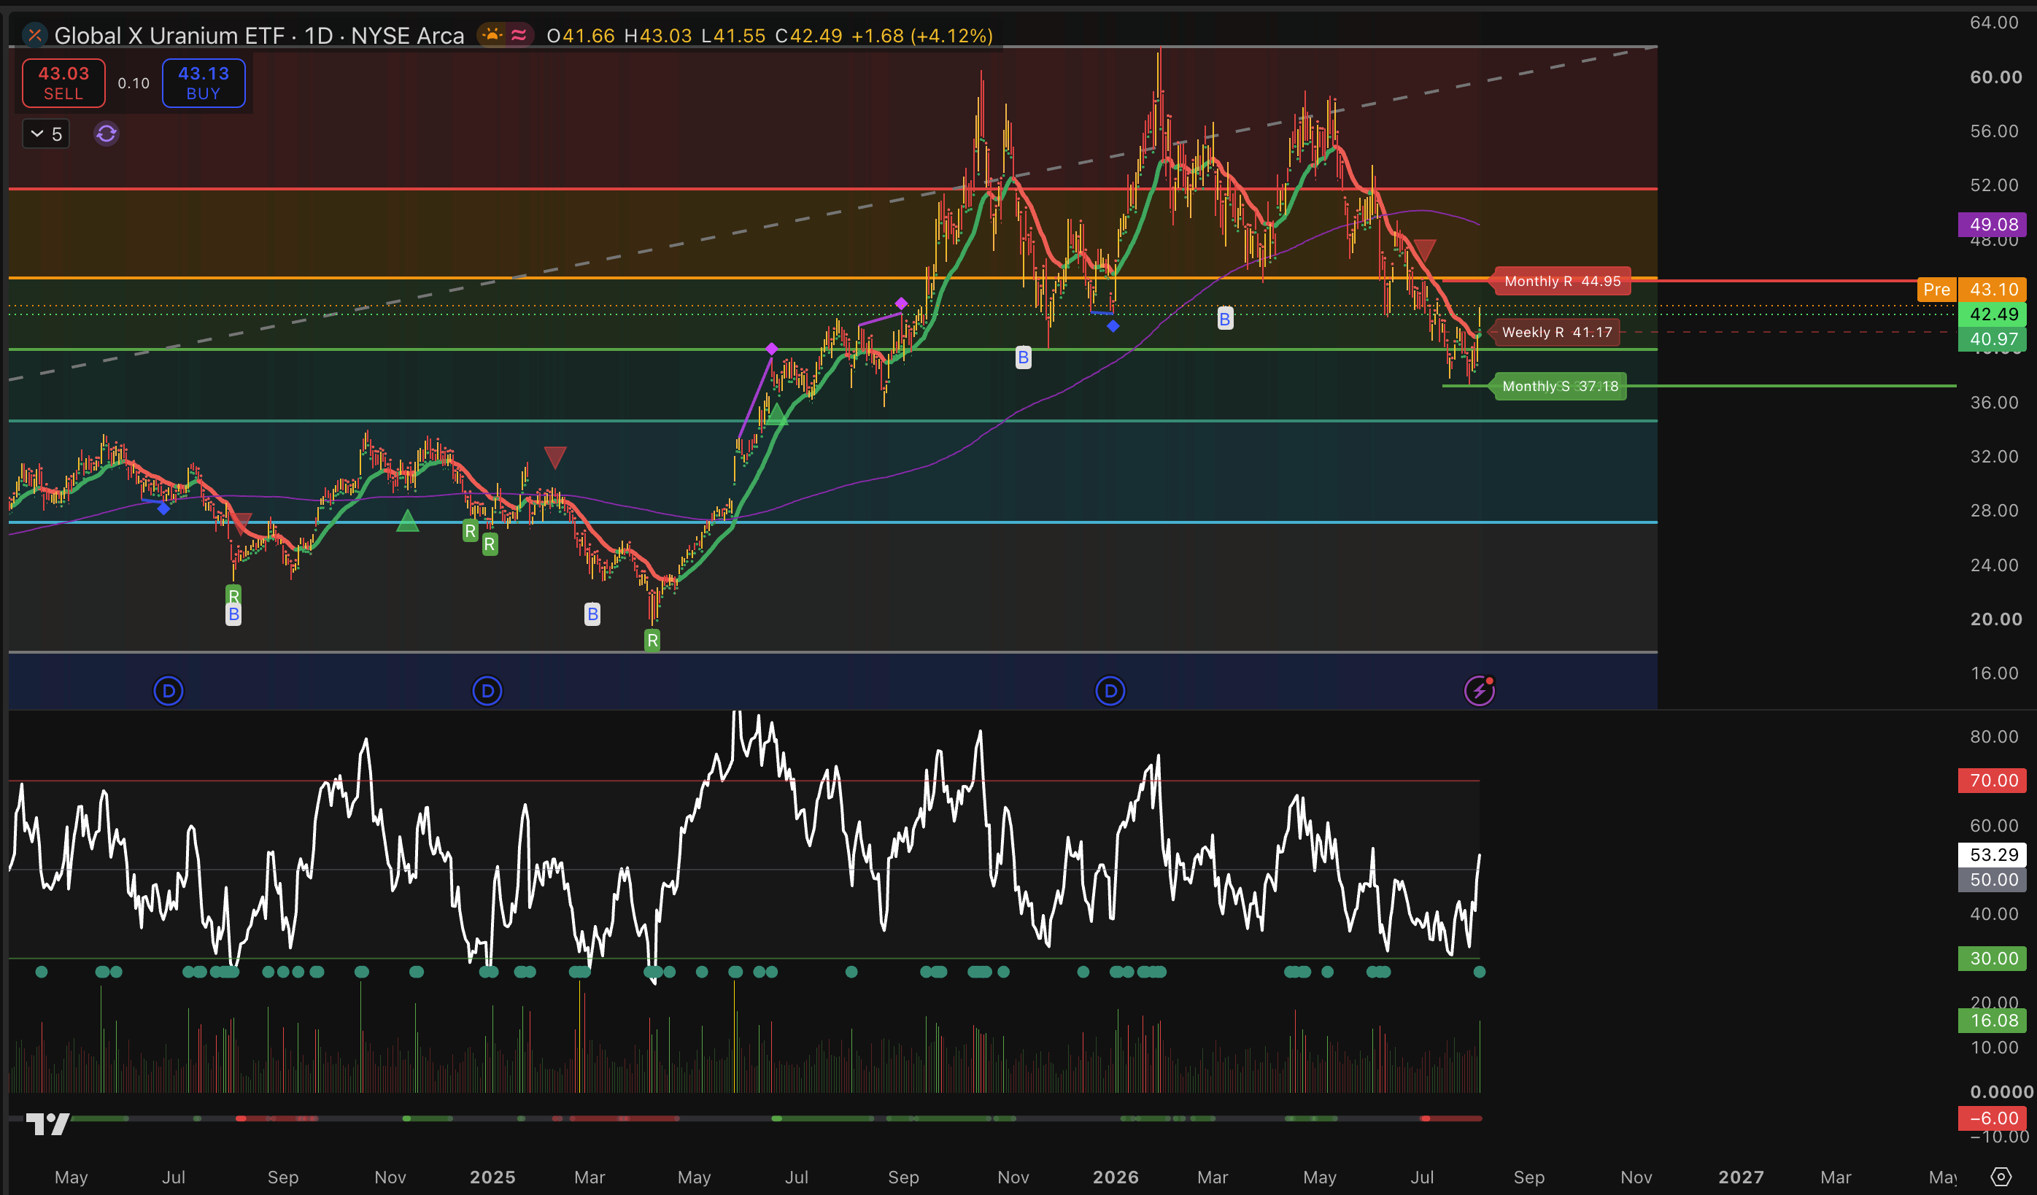This screenshot has height=1195, width=2037.
Task: Click the orange Pre 43.10 price label
Action: (1971, 290)
